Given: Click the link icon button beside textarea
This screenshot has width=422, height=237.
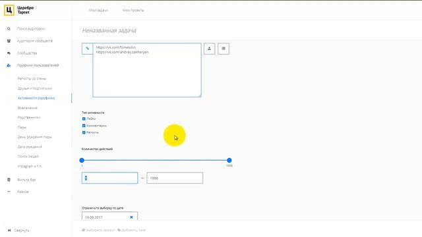Looking at the screenshot, I should (87, 49).
